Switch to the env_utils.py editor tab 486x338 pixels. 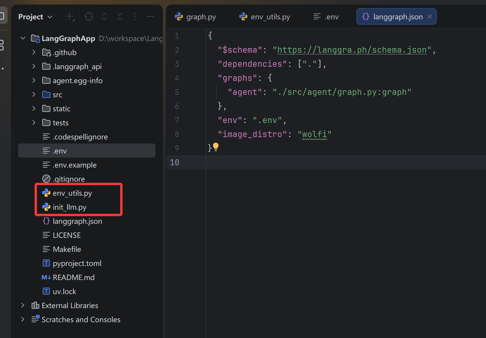[265, 17]
